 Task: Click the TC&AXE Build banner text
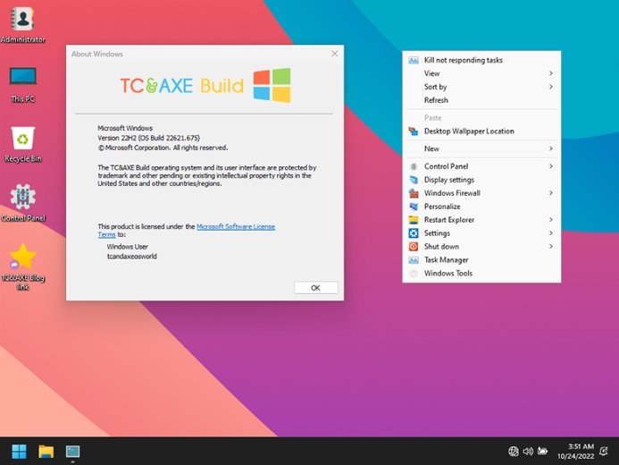[182, 86]
